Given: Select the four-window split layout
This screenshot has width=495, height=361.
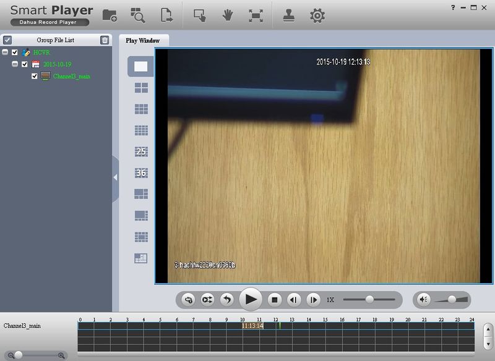Looking at the screenshot, I should click(141, 88).
